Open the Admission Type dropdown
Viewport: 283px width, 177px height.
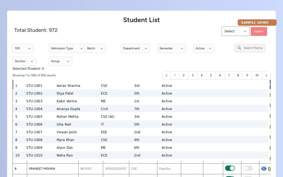pyautogui.click(x=67, y=48)
